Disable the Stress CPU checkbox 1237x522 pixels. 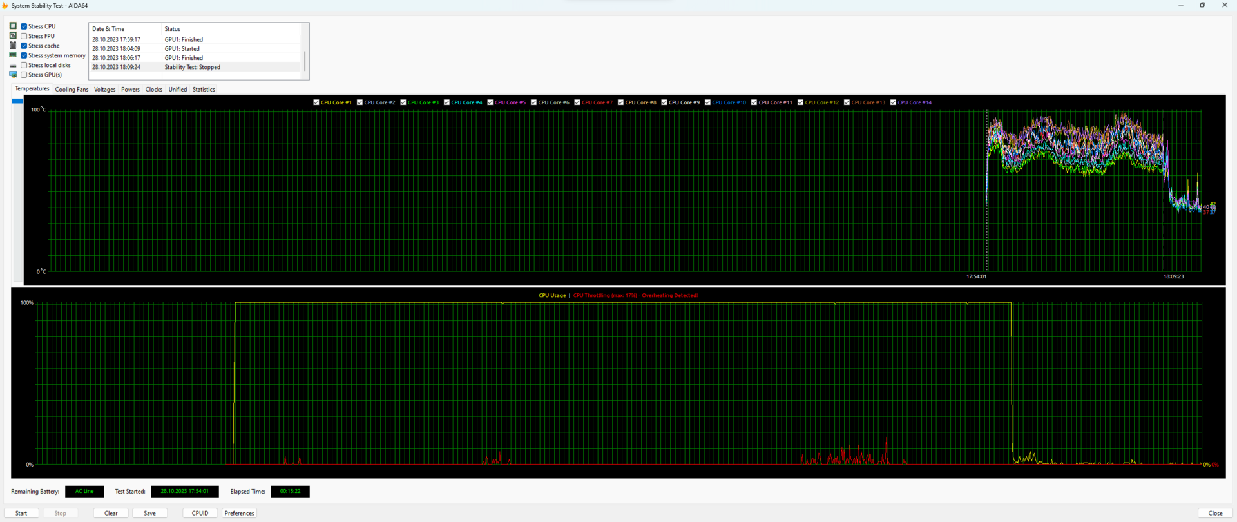coord(24,26)
